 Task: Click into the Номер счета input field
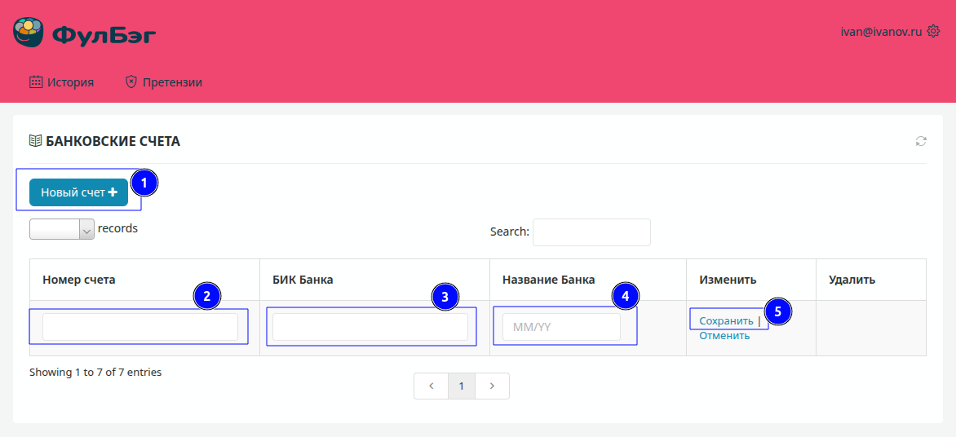coord(140,327)
